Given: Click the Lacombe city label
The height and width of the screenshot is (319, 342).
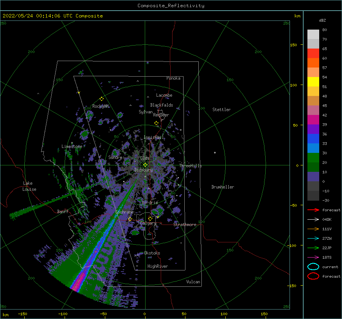Looking at the screenshot, I should (164, 95).
